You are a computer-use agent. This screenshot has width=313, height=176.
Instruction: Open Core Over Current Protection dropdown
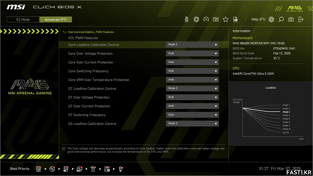(x=192, y=62)
